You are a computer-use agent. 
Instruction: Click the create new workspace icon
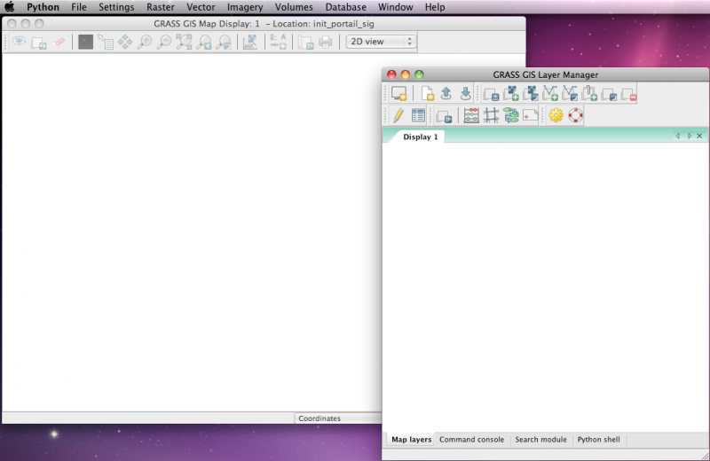tap(428, 94)
